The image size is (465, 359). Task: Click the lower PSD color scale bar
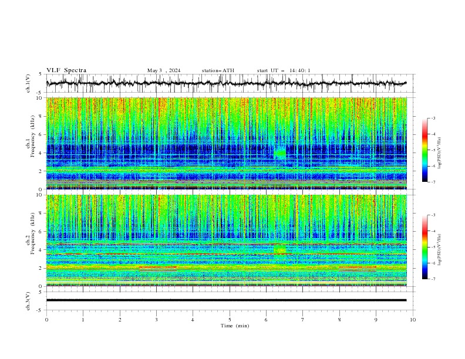[x=424, y=247]
